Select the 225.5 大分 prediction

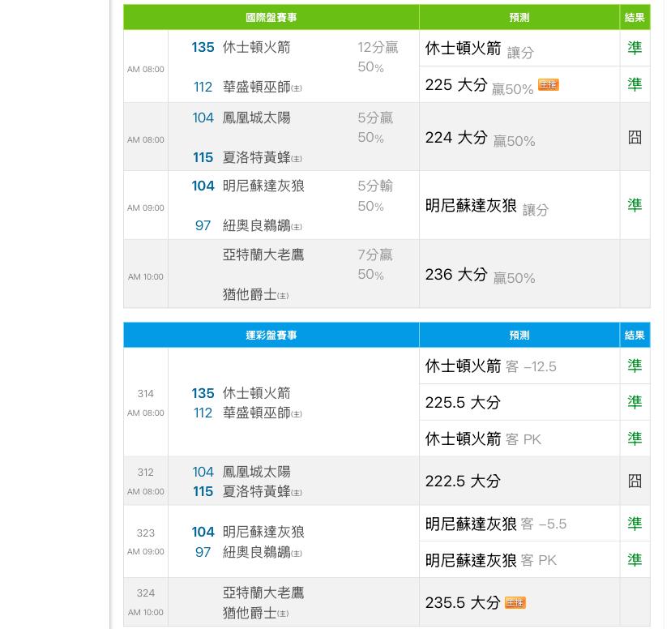tap(463, 402)
